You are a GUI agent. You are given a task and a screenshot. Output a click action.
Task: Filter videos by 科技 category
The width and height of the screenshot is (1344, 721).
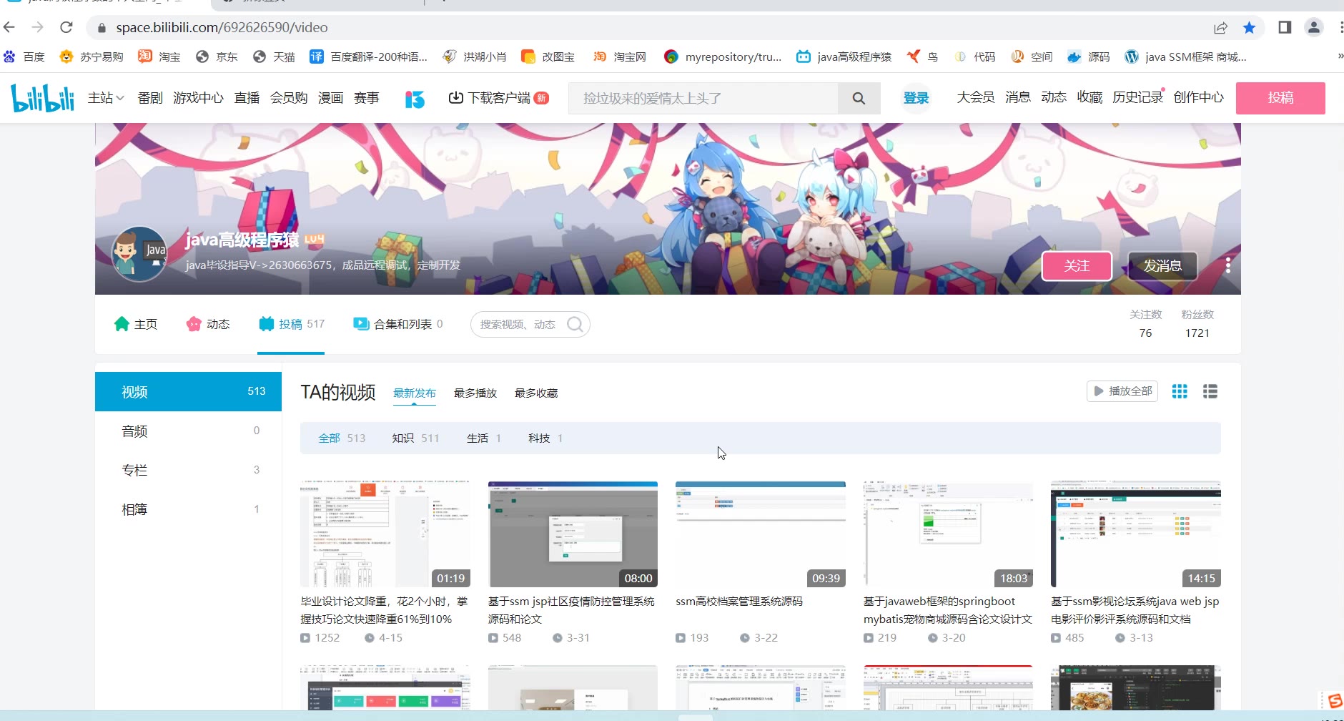click(545, 438)
